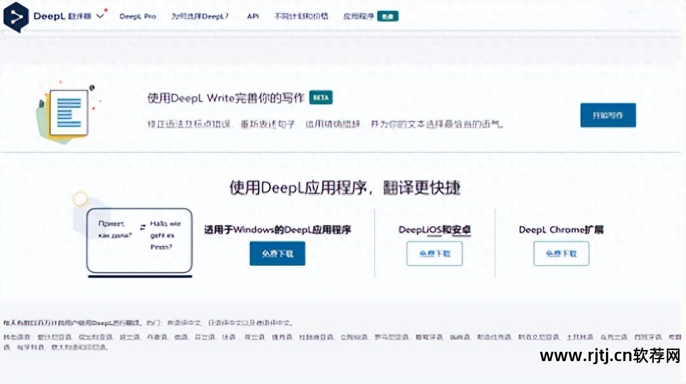686x384 pixels.
Task: Open the 不同计划和价格 menu item
Action: click(301, 17)
